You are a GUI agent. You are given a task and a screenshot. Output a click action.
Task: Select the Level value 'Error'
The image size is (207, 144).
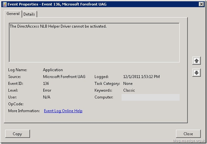[47, 90]
